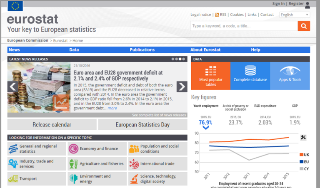Screen dimensions: 320x188
Task: Click blue chevron under Youth employment figure
Action: (x=206, y=128)
